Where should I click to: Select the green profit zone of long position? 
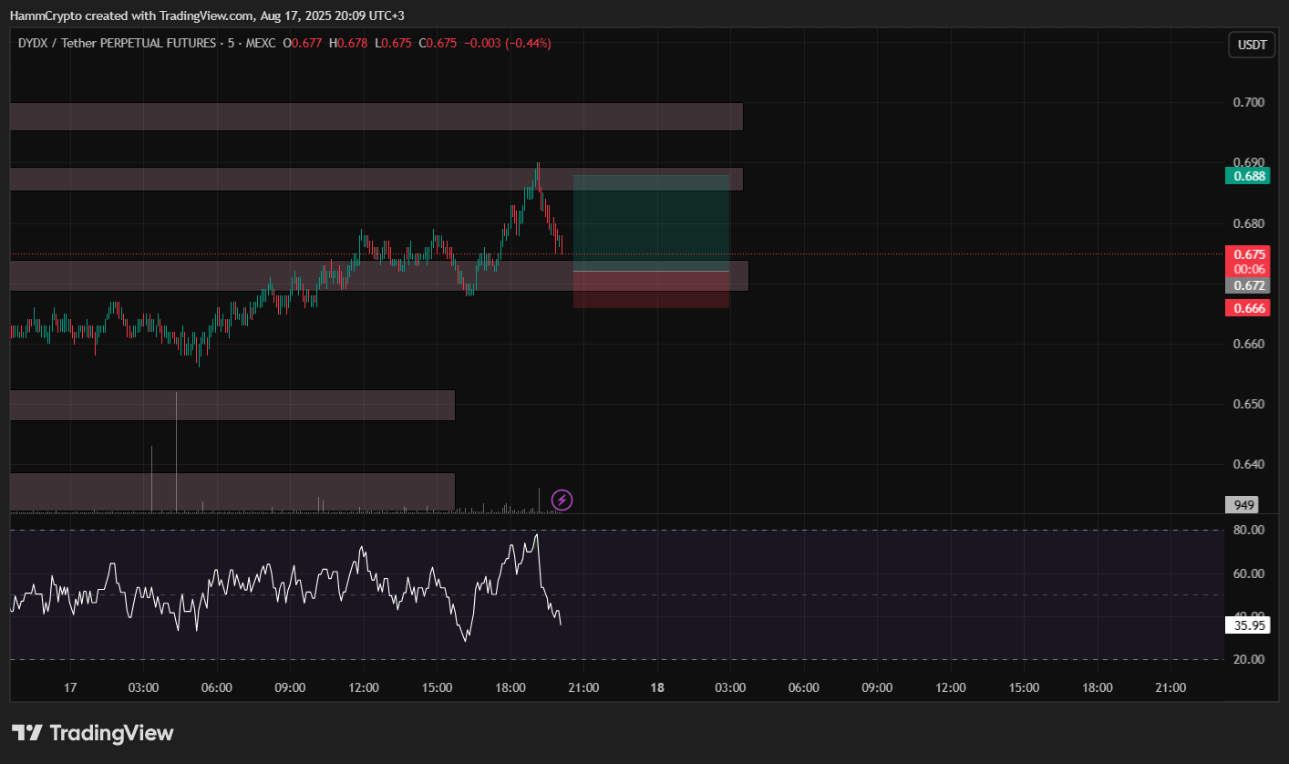(651, 223)
